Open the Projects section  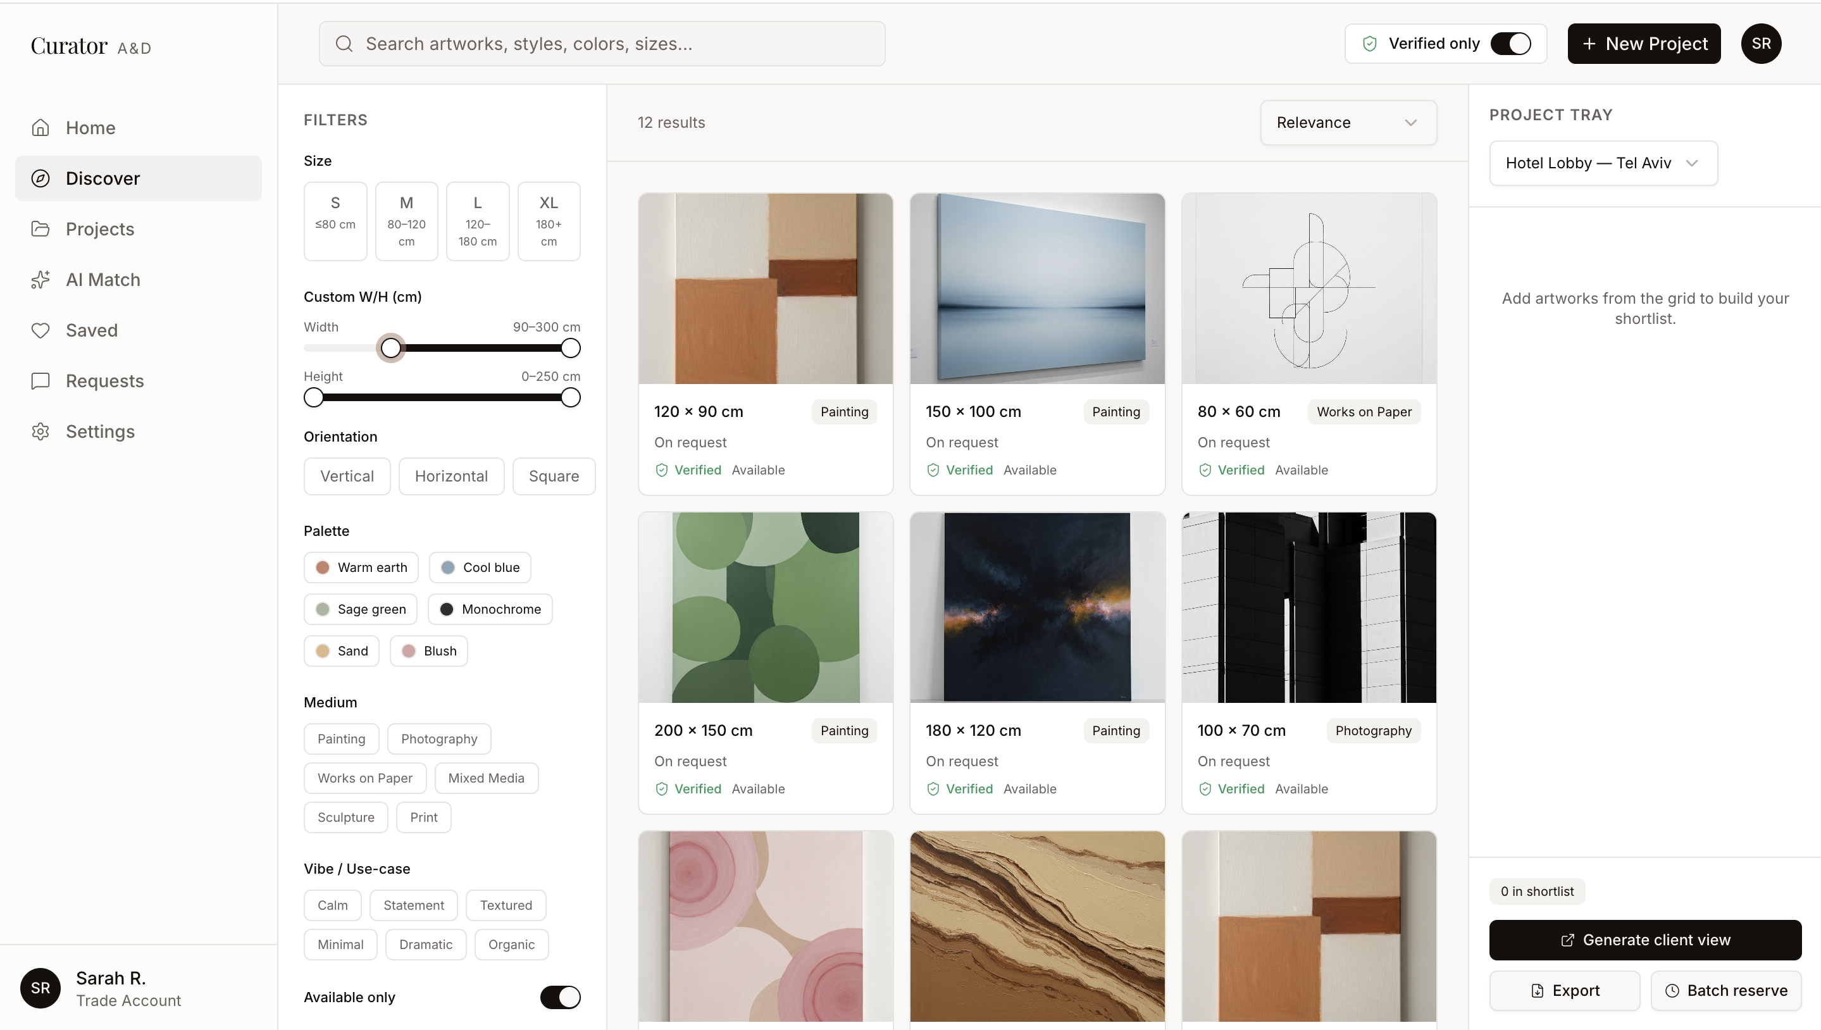coord(139,229)
